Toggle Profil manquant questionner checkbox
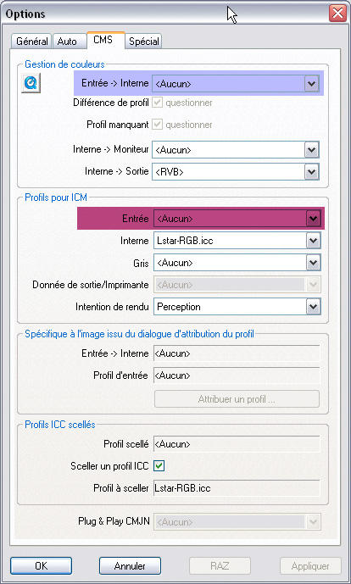This screenshot has width=351, height=584. [157, 125]
